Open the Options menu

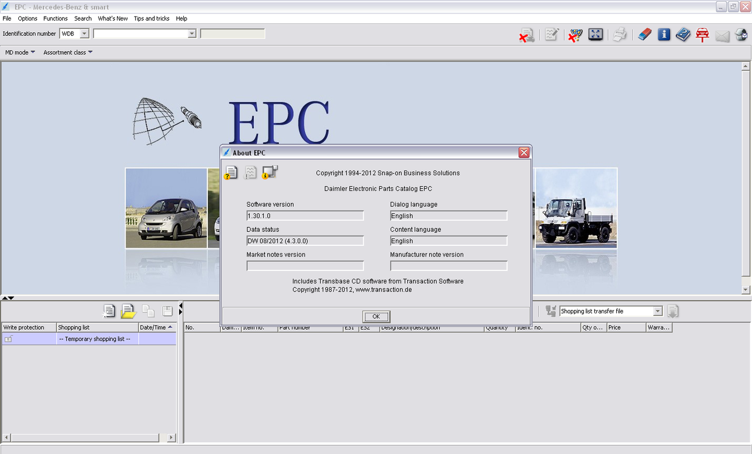[28, 18]
